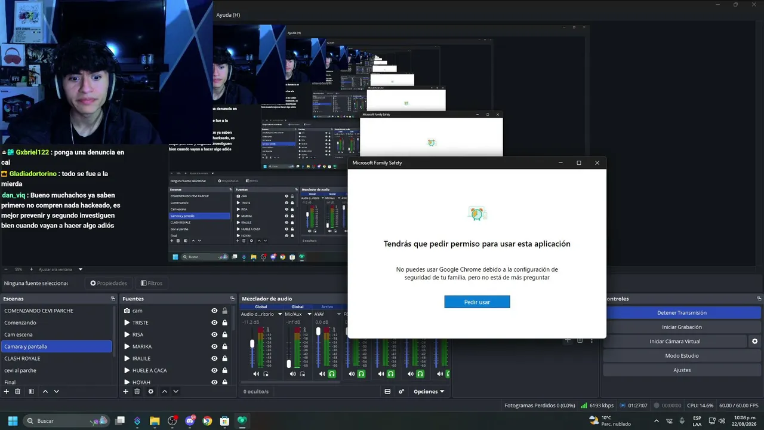Select the COMENZANDO CEVI PARCHE scene
This screenshot has width=764, height=430.
pyautogui.click(x=57, y=311)
